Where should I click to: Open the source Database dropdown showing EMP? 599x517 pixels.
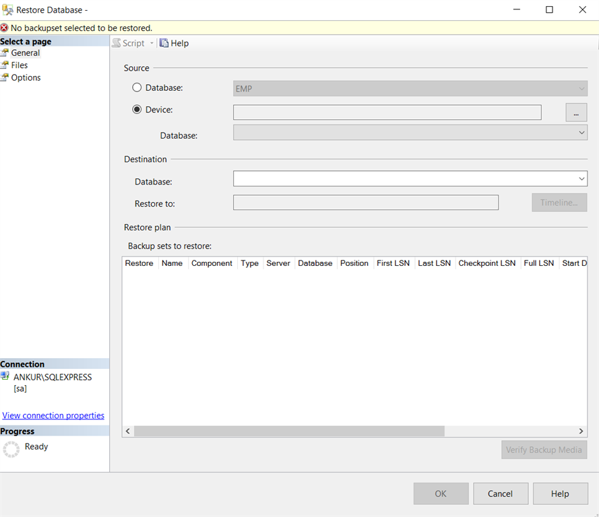581,88
